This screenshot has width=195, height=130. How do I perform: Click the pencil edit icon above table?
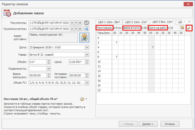coord(189,28)
